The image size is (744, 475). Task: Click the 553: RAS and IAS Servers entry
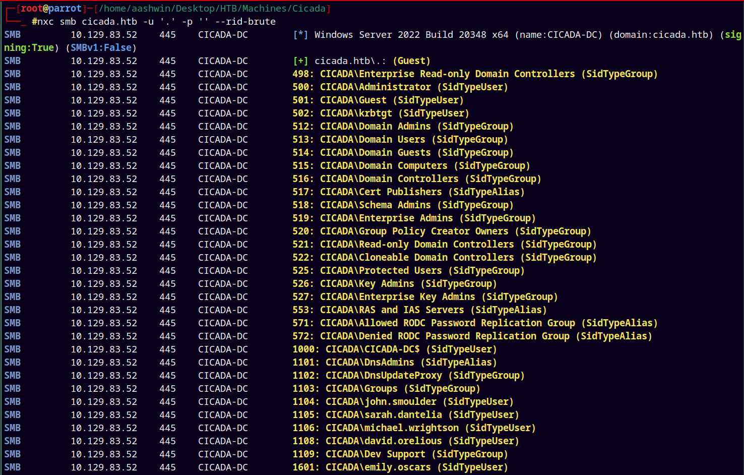coord(419,310)
